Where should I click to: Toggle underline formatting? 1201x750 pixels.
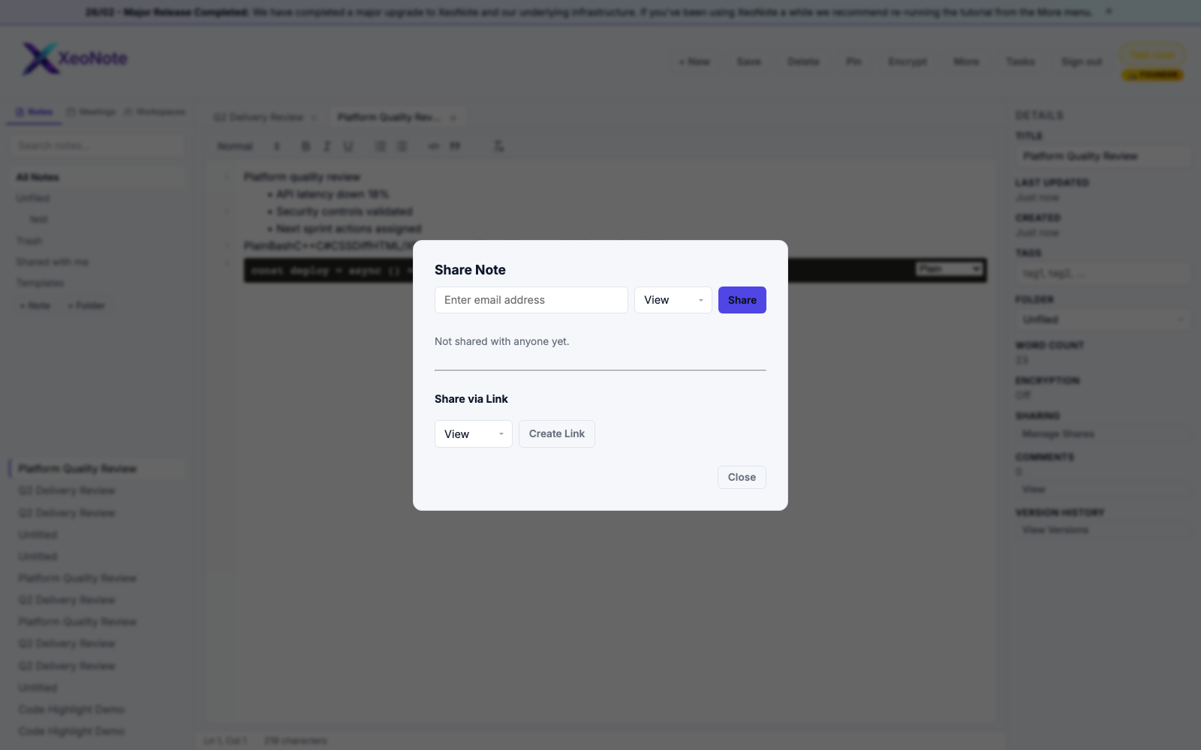(x=348, y=146)
